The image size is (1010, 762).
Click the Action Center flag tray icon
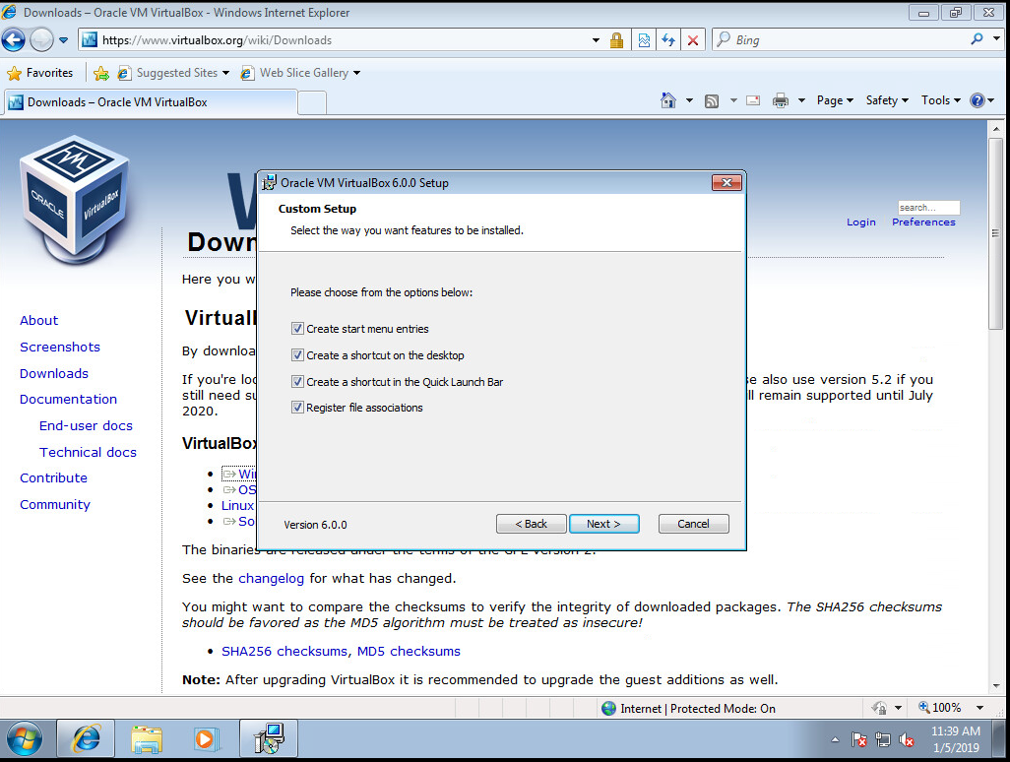click(858, 740)
